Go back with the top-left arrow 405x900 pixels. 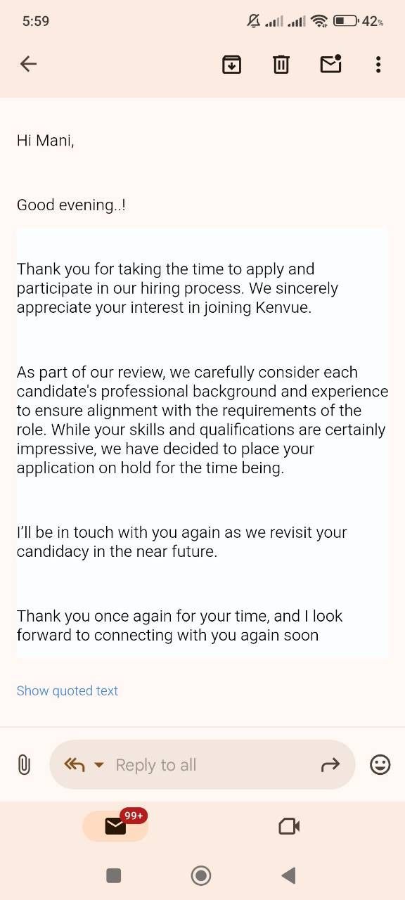click(x=28, y=64)
